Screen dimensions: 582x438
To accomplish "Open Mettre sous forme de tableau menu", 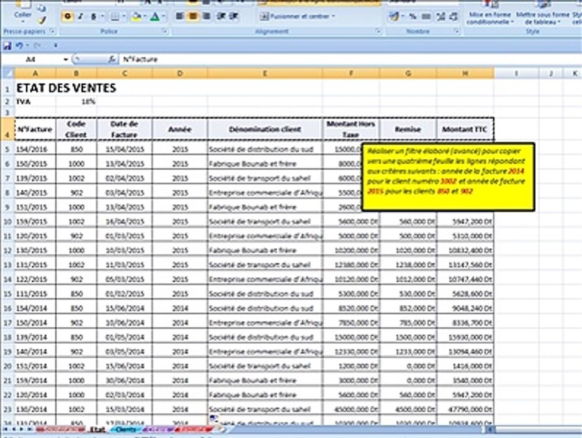I will 542,13.
